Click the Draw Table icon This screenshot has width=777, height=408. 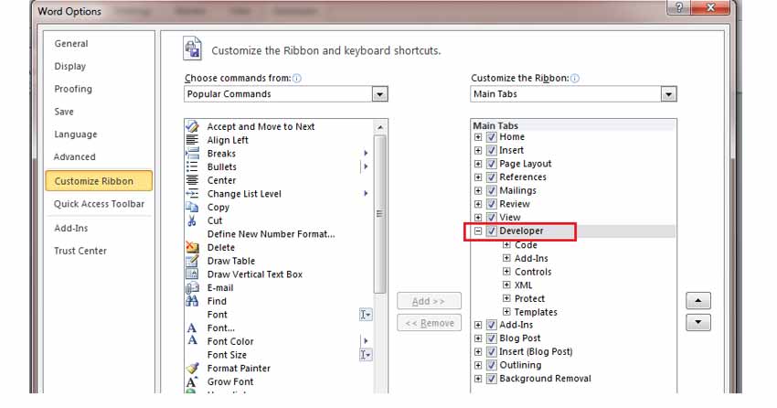click(192, 261)
